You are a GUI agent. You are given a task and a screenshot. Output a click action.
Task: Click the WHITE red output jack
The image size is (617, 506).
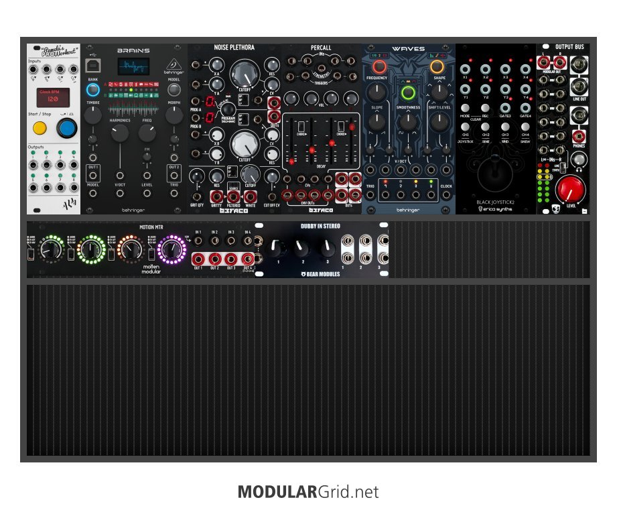tap(251, 196)
